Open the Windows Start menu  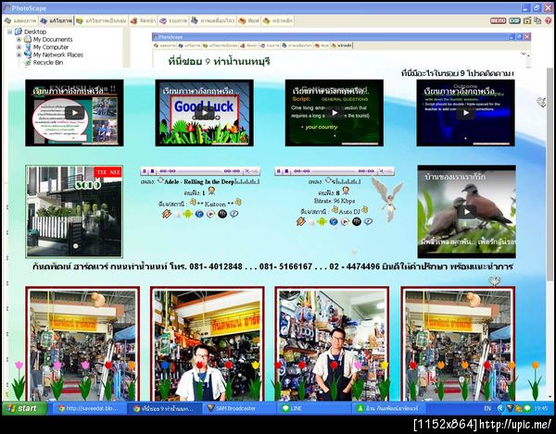(x=24, y=408)
